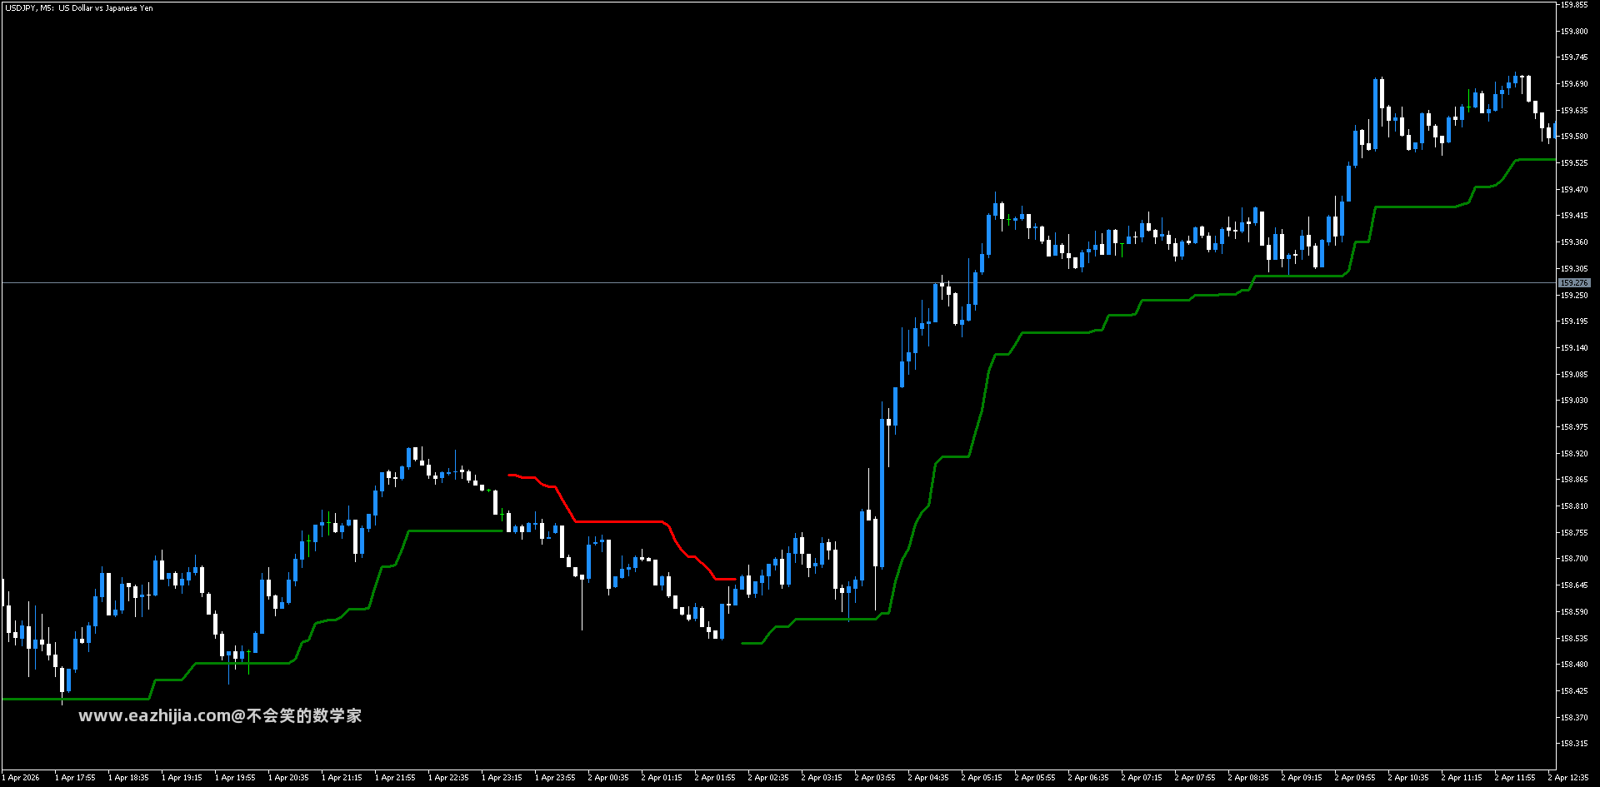
Task: Click the 159.855 price scale label
Action: (x=1574, y=5)
